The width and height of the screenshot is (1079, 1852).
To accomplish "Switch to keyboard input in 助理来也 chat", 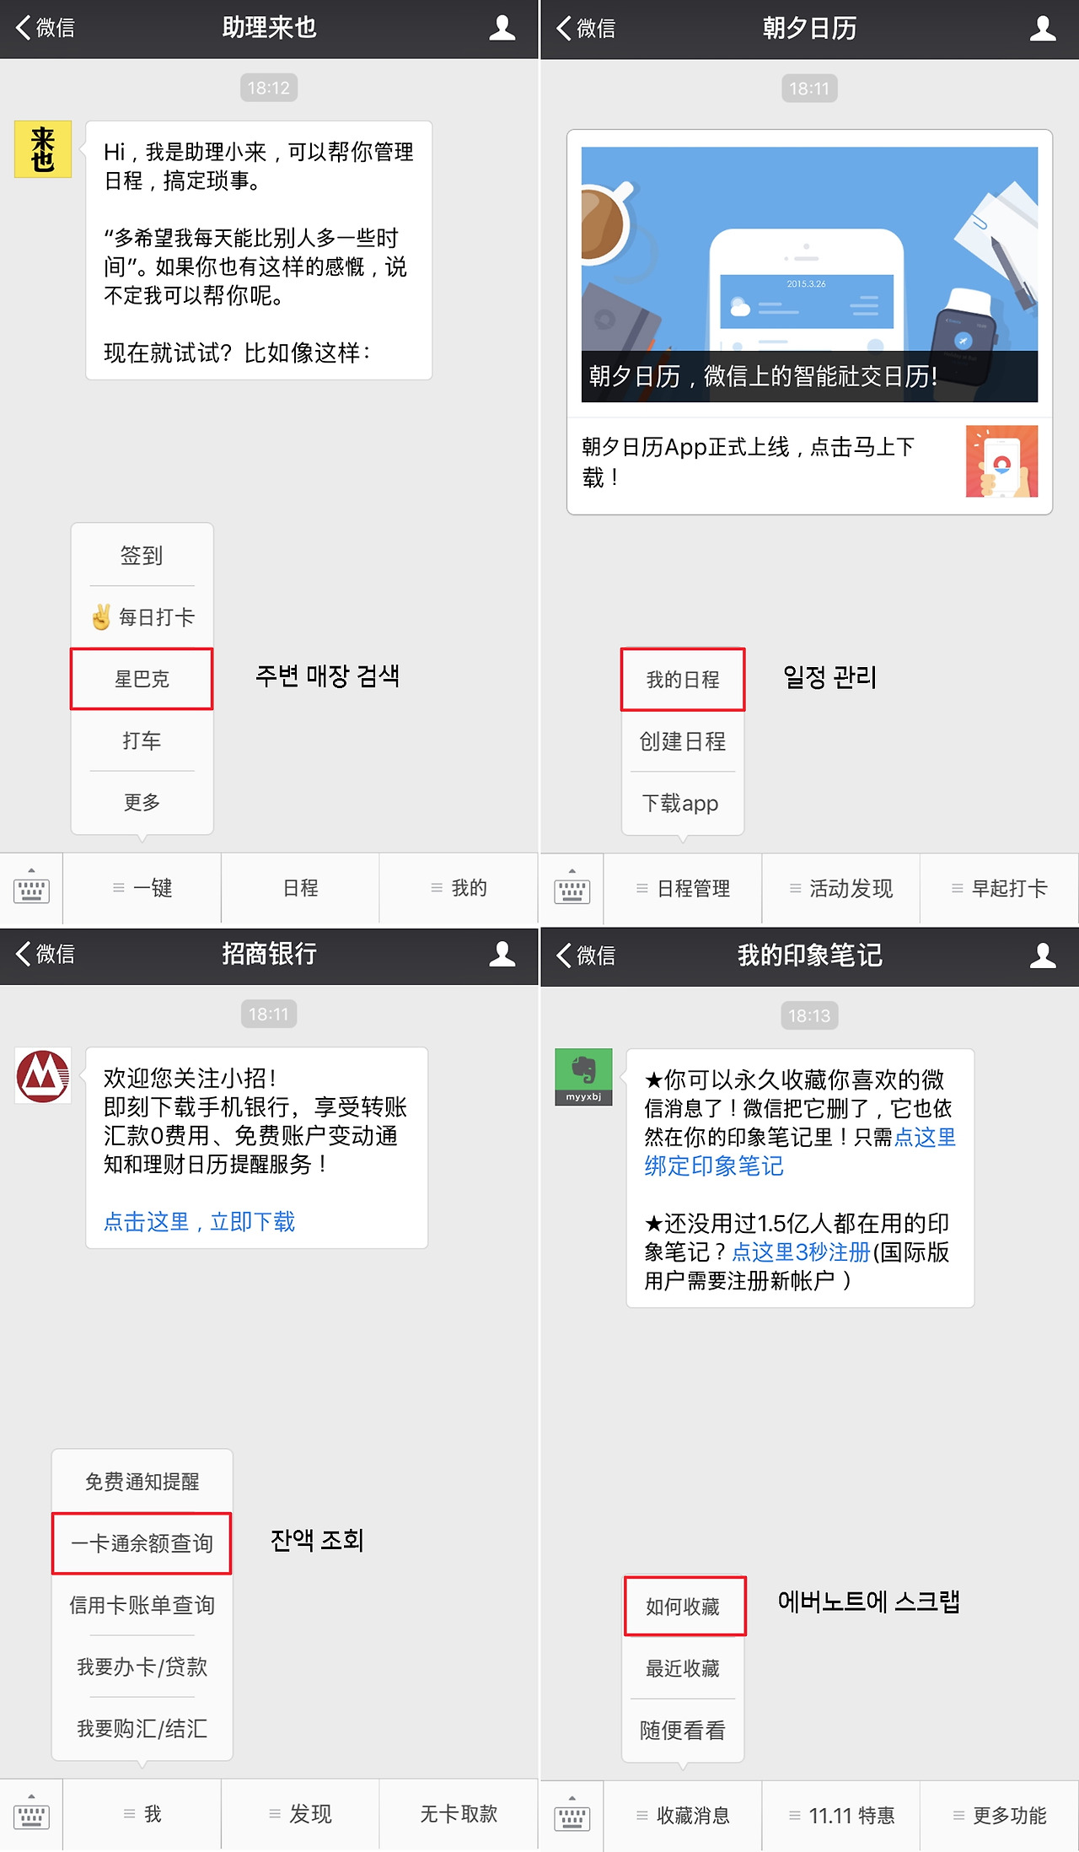I will click(x=31, y=887).
